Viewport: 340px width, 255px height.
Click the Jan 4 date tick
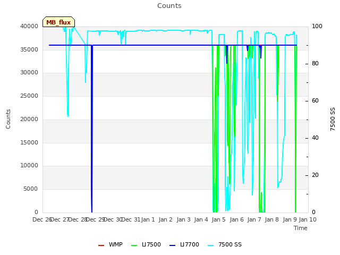(x=201, y=219)
